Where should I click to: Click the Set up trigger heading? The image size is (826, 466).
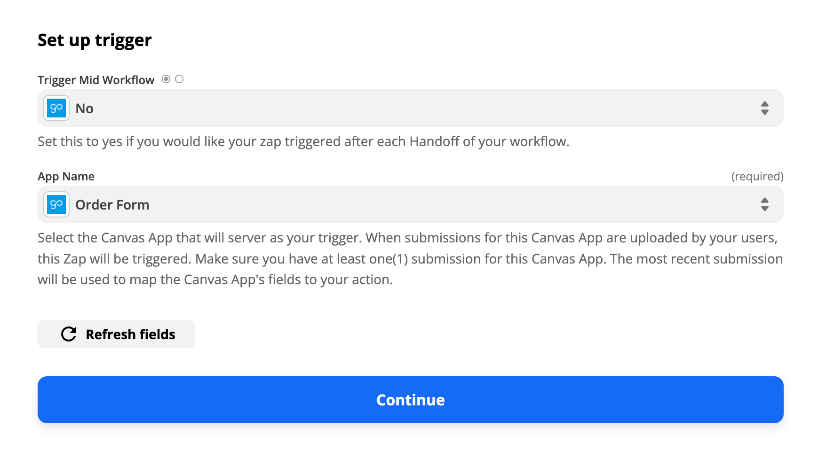pyautogui.click(x=95, y=40)
